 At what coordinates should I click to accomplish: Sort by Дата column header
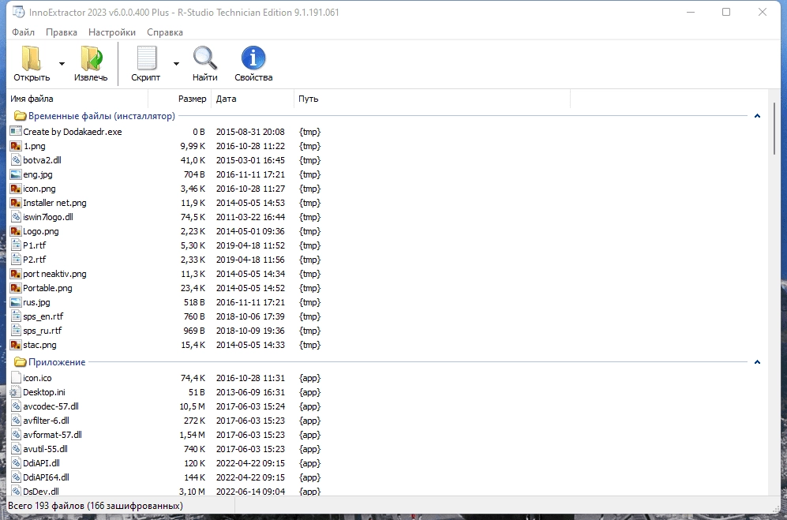pos(253,99)
